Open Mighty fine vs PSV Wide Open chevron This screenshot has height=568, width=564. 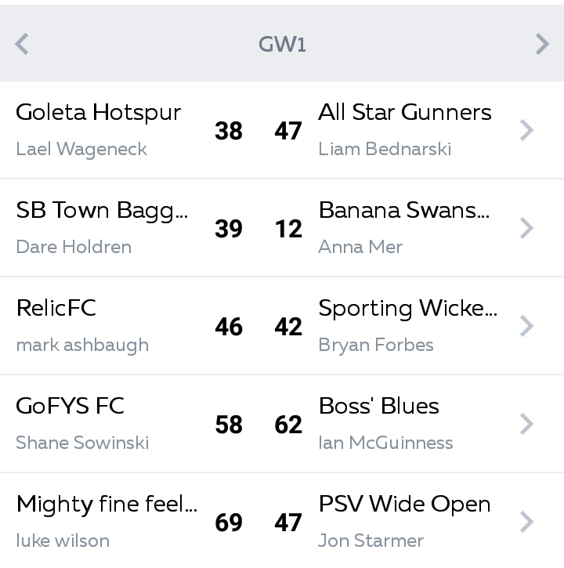point(526,522)
